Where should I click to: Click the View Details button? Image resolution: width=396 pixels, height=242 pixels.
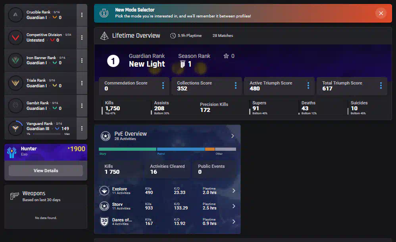[x=46, y=171]
